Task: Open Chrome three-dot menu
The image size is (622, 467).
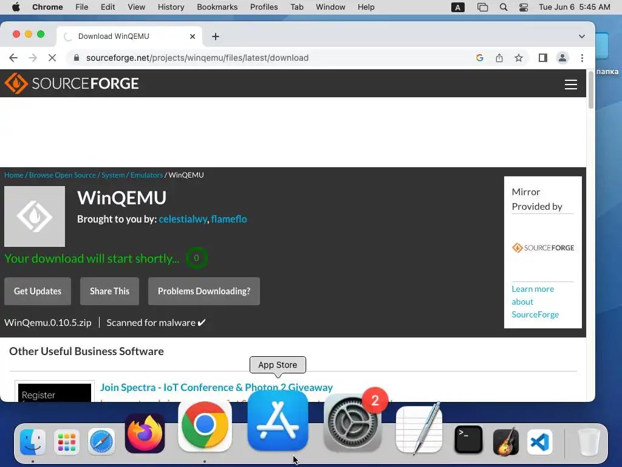Action: pos(582,58)
